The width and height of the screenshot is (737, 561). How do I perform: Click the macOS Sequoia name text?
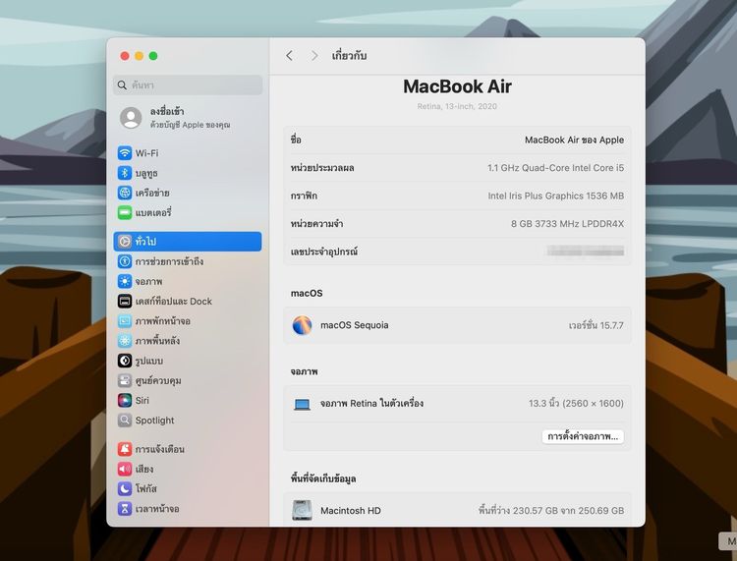click(355, 325)
